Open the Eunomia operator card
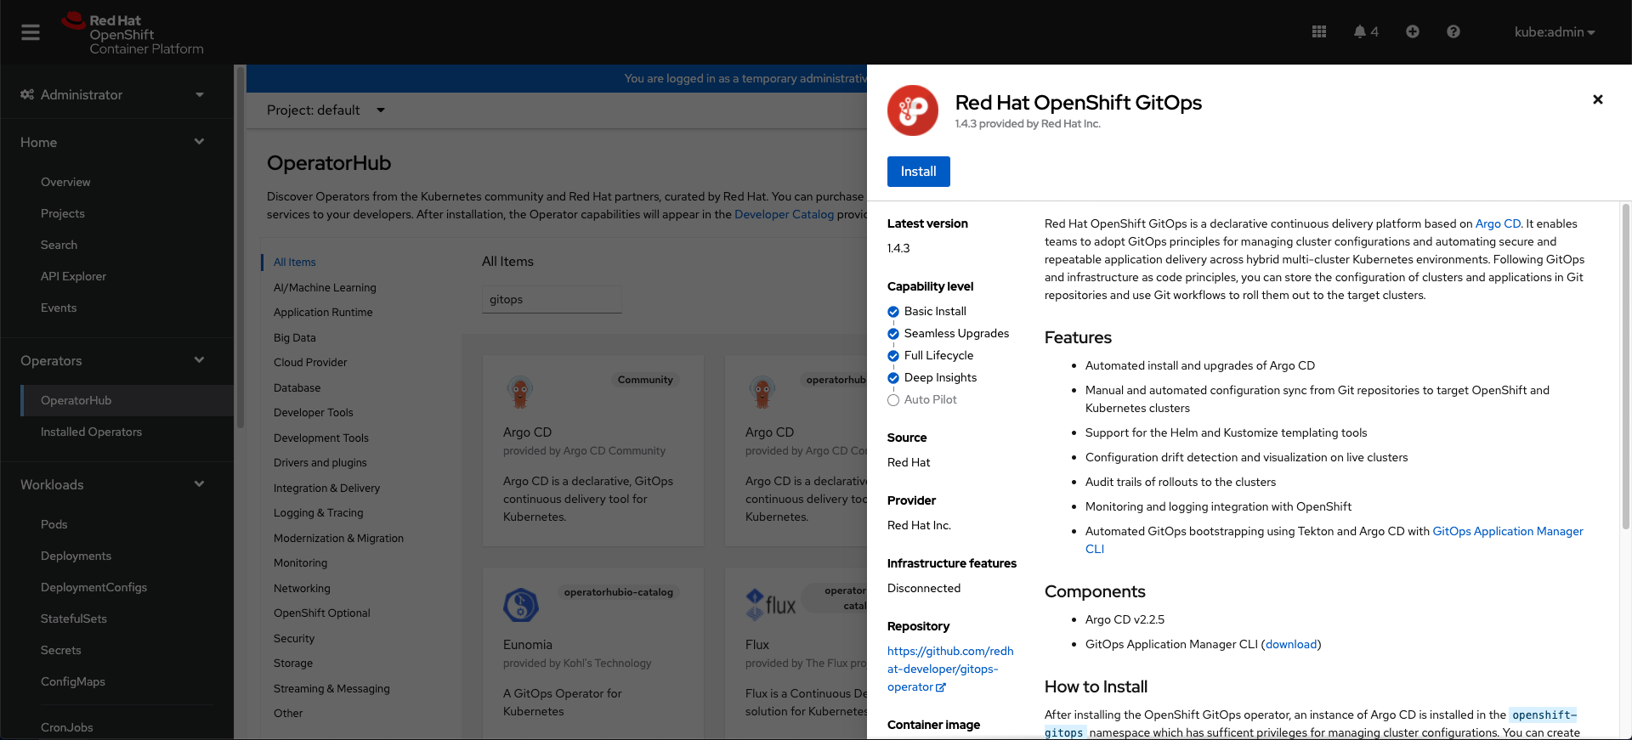Image resolution: width=1632 pixels, height=740 pixels. click(x=592, y=652)
